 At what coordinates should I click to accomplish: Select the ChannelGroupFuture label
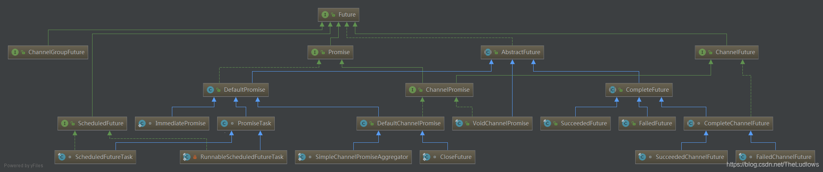(x=56, y=52)
